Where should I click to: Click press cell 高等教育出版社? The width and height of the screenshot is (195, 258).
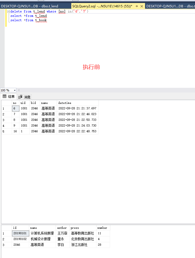coord(83,233)
